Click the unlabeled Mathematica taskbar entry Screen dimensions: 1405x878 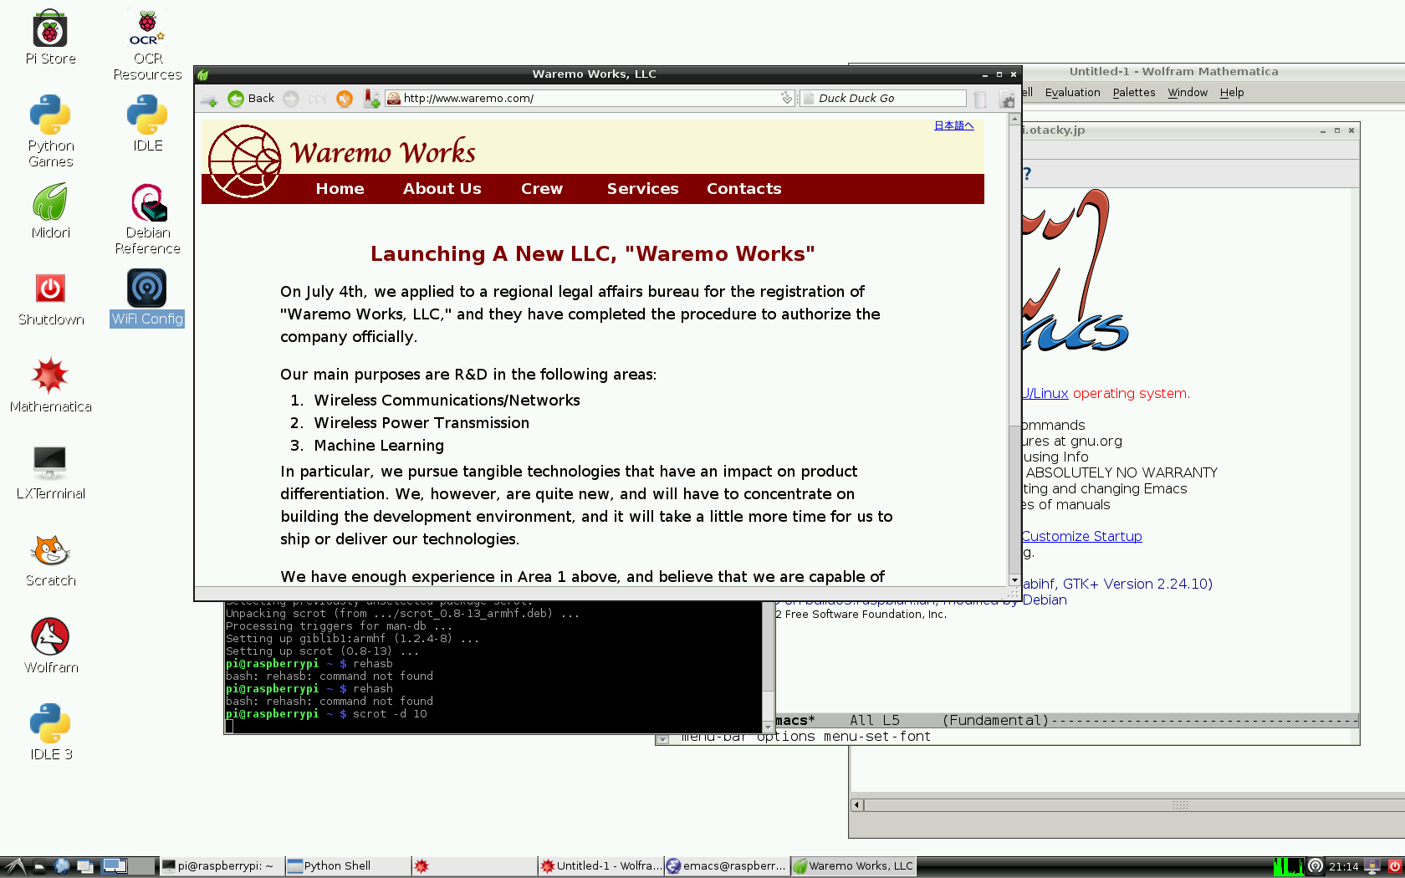point(474,866)
